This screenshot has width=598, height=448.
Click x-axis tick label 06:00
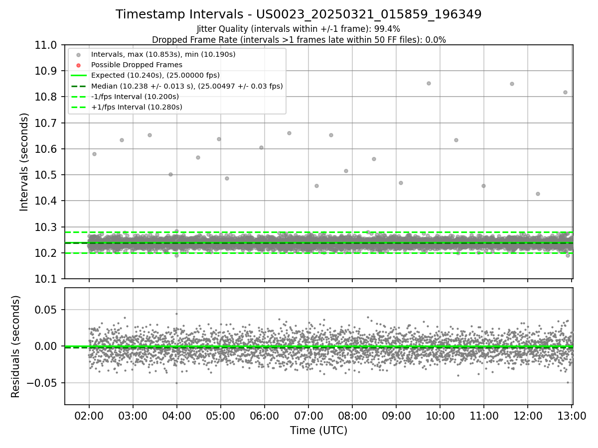[x=265, y=415]
